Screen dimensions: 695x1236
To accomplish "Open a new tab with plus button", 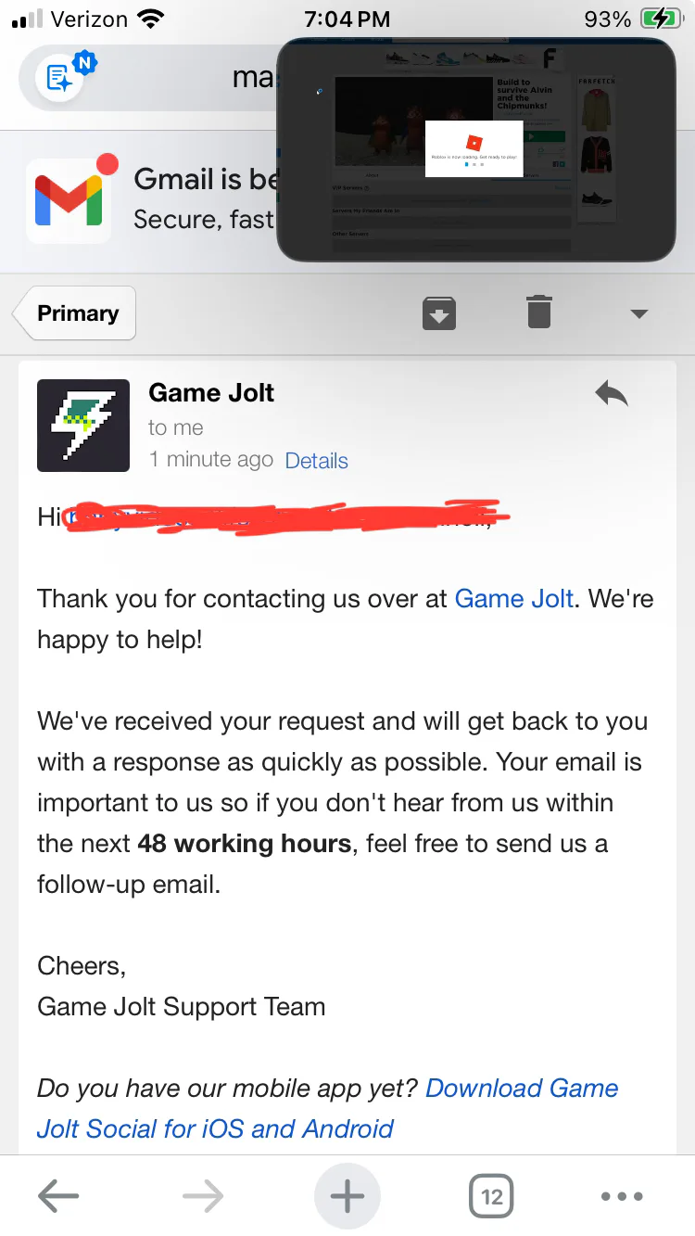I will pyautogui.click(x=347, y=1196).
